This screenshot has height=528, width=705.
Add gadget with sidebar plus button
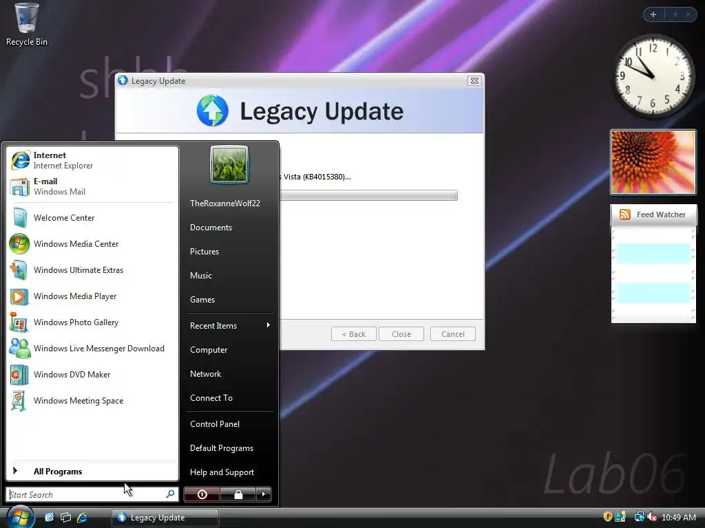pos(653,14)
